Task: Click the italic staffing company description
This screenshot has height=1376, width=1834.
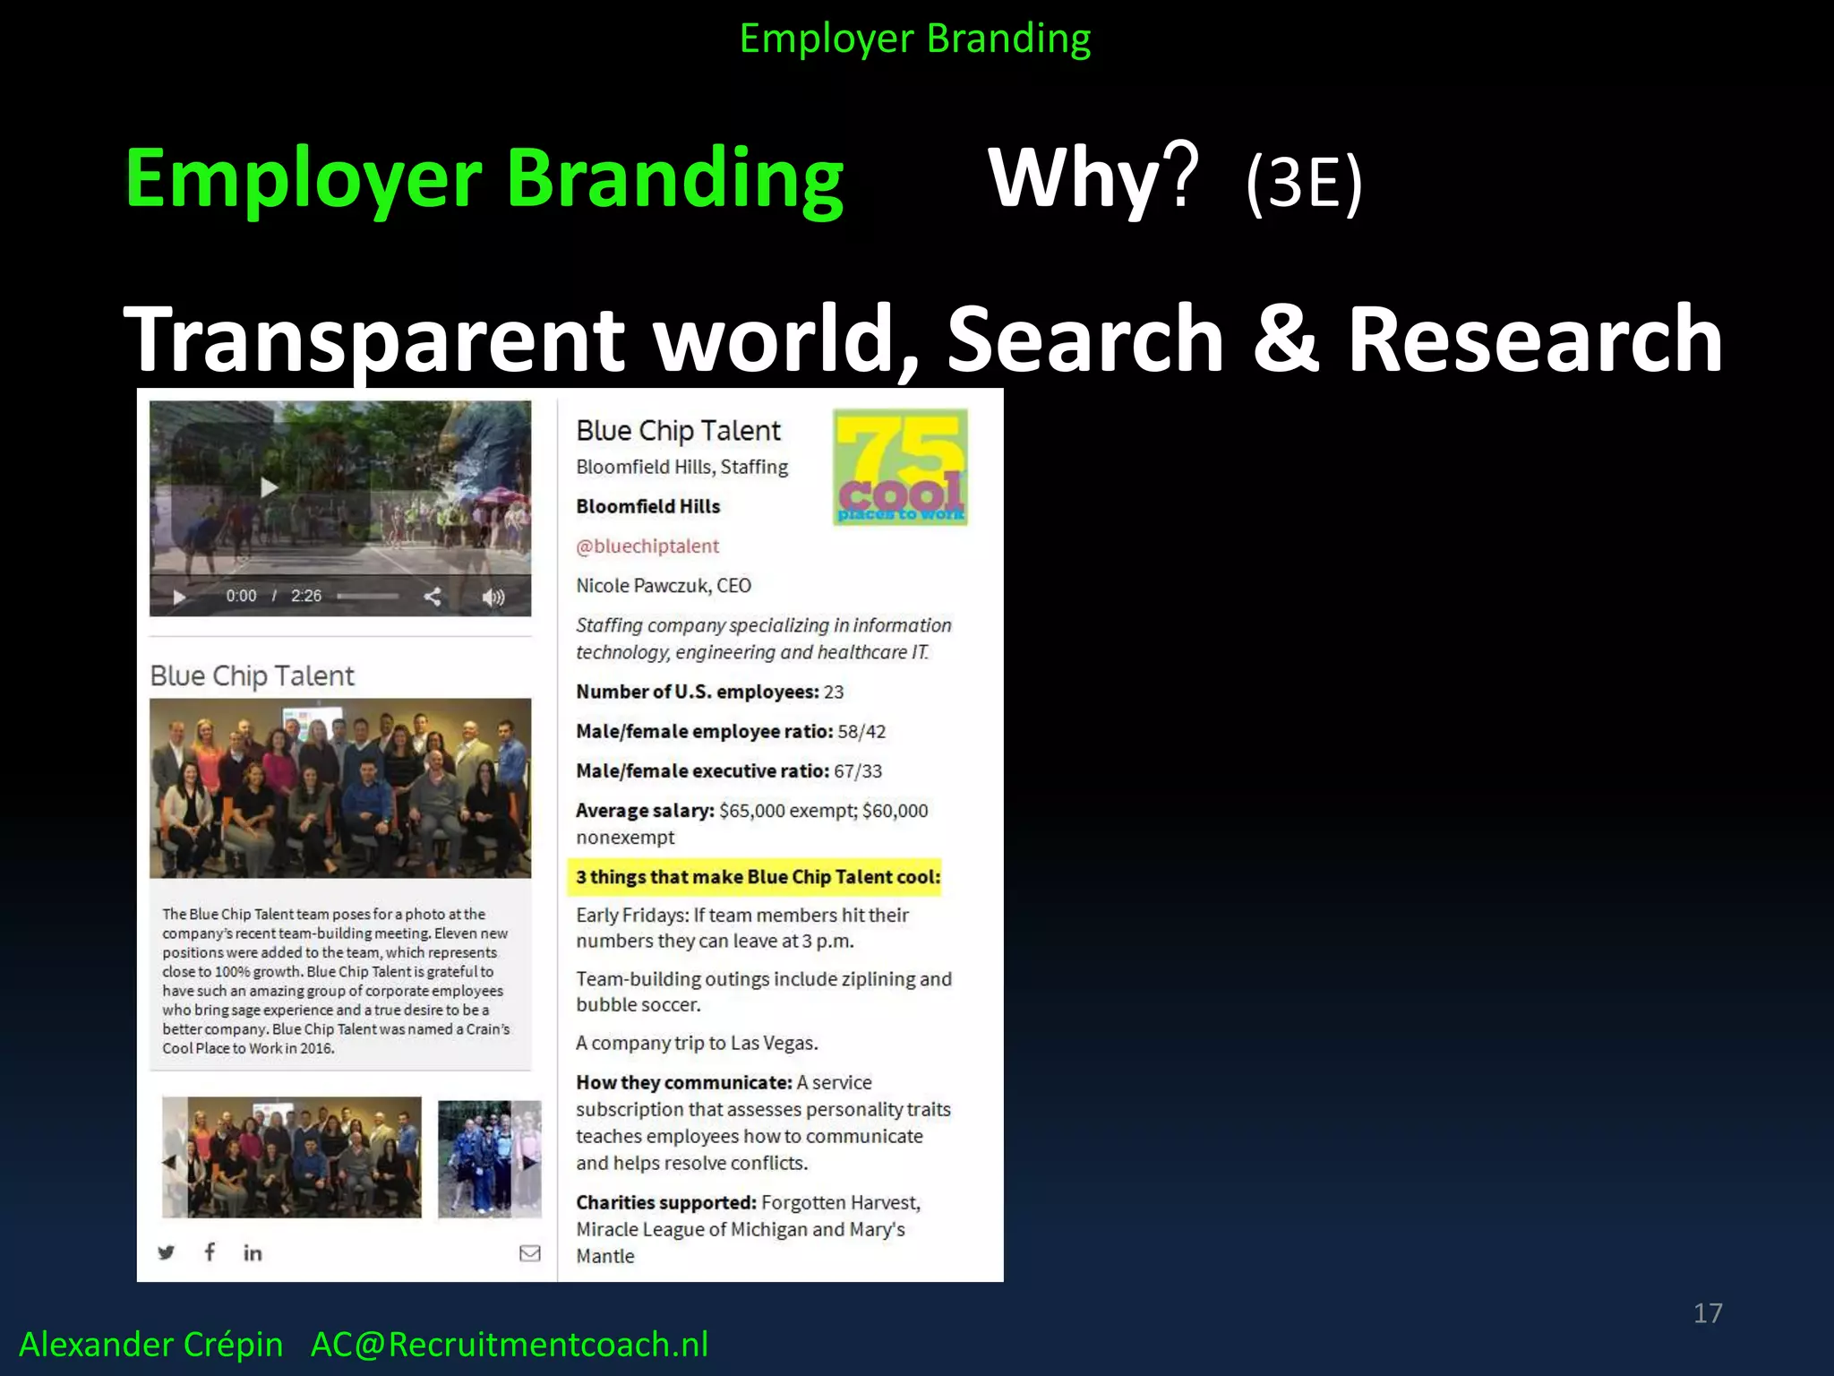Action: coord(764,639)
